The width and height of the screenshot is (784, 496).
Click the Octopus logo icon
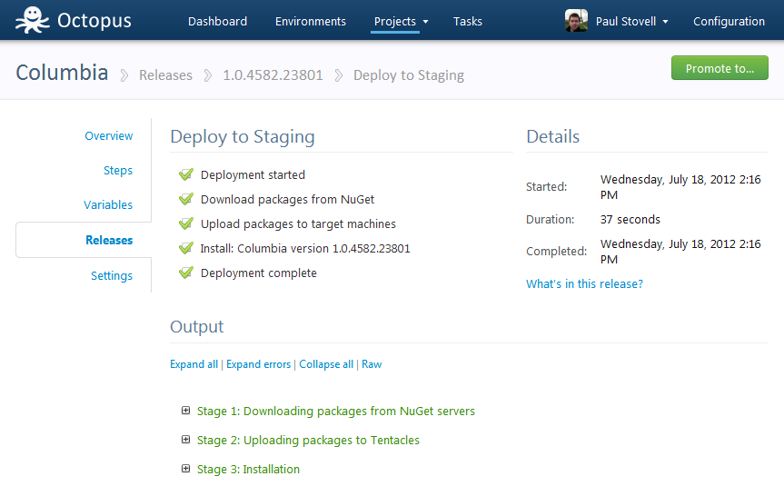(32, 20)
